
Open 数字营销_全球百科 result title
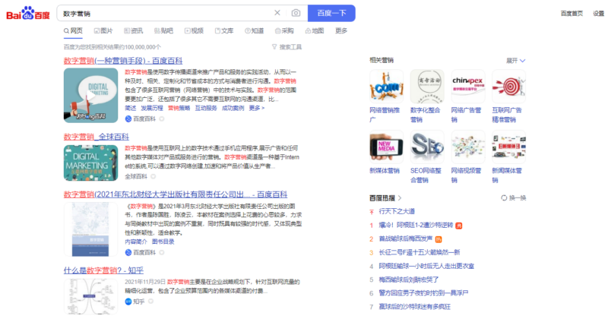click(x=97, y=137)
